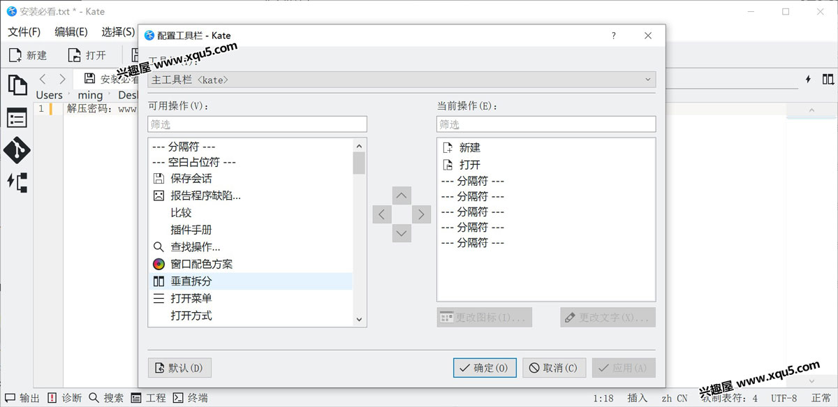Open the 文件(F) menu
The width and height of the screenshot is (838, 407).
pos(24,31)
